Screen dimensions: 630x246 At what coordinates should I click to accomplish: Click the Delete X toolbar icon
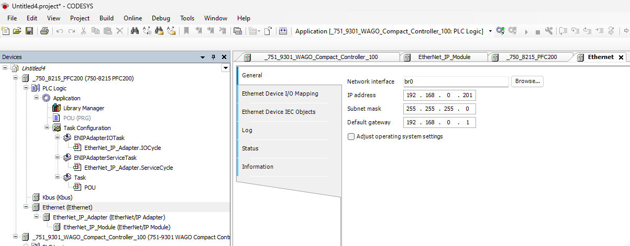(x=119, y=31)
